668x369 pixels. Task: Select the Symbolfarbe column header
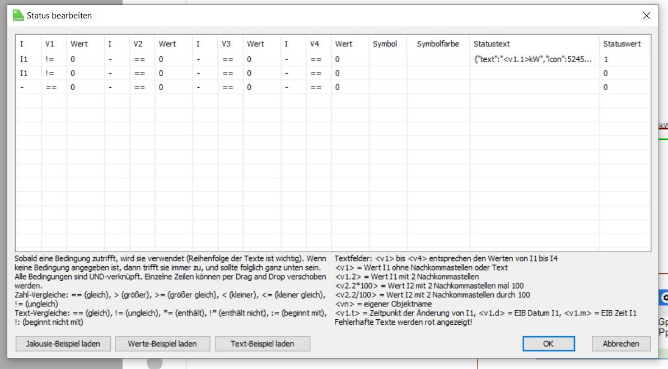(x=438, y=44)
